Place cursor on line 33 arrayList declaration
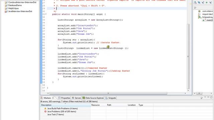The width and height of the screenshot is (214, 120). pos(90,20)
